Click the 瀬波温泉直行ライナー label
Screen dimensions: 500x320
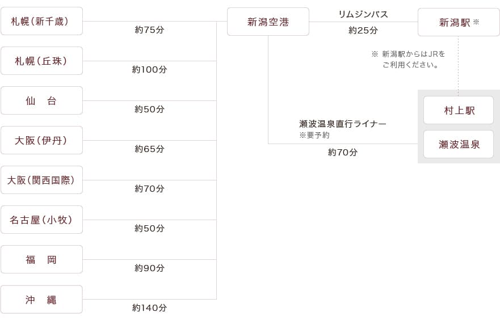[x=343, y=124]
